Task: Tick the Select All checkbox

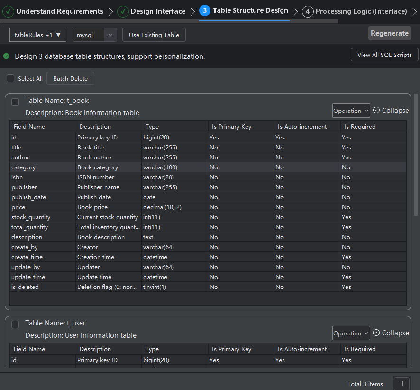Action: click(x=10, y=78)
